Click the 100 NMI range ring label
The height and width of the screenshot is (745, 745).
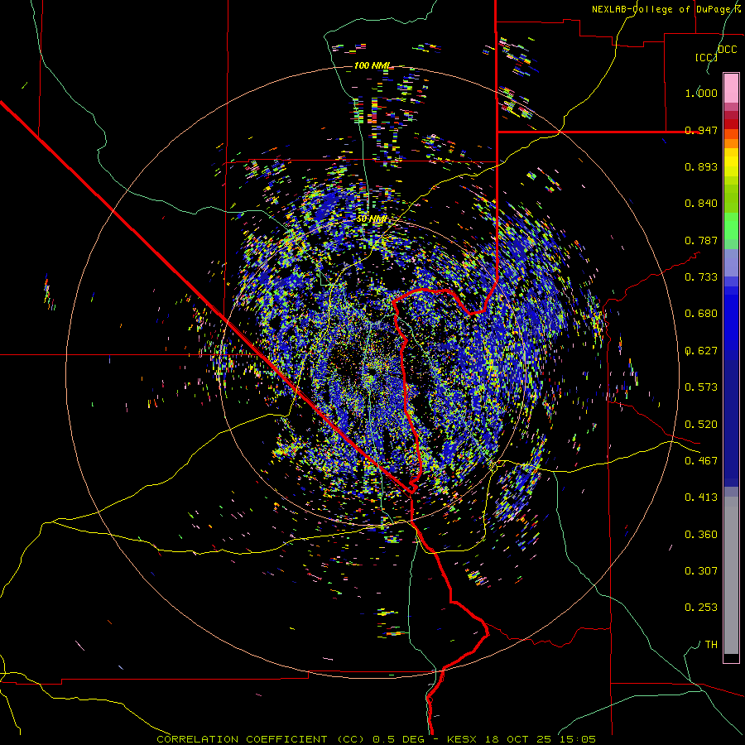pyautogui.click(x=372, y=65)
